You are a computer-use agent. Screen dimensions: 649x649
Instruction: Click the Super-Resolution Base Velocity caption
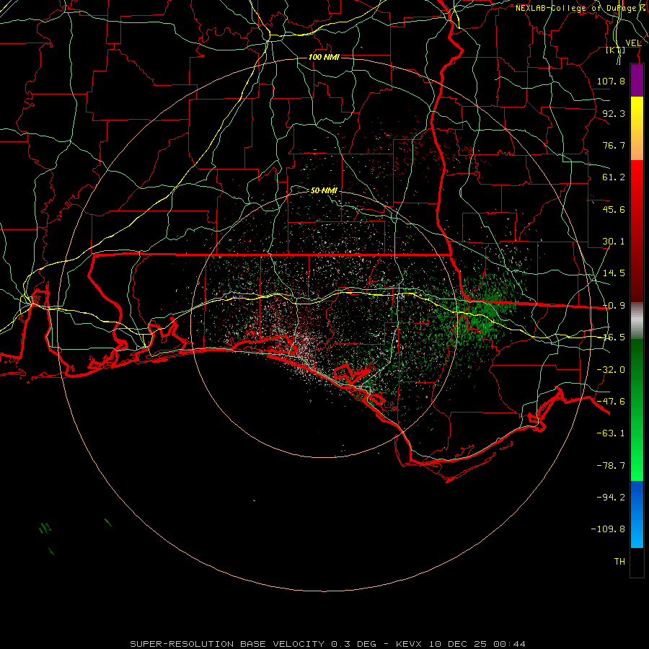click(x=328, y=644)
